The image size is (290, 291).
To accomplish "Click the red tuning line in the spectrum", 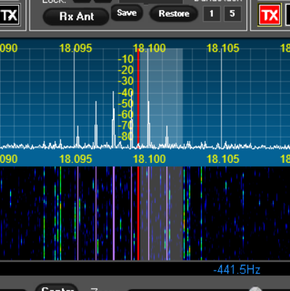I will click(x=138, y=97).
